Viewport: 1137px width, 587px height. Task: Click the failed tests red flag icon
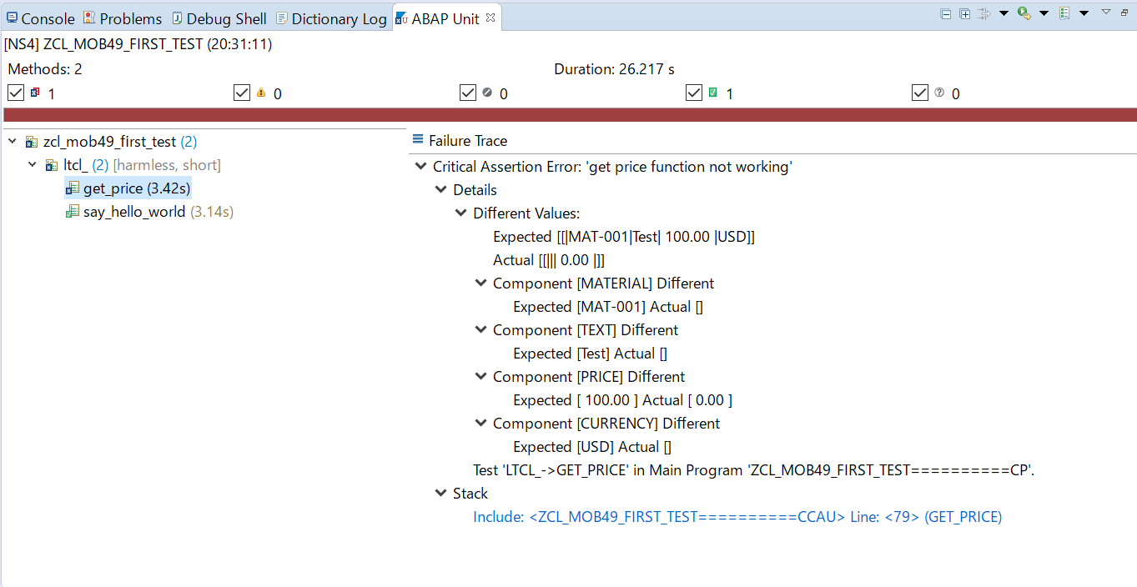click(35, 93)
